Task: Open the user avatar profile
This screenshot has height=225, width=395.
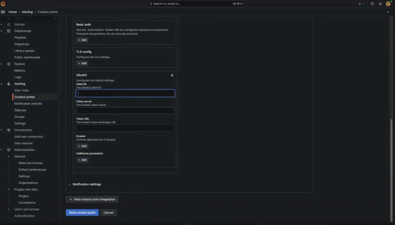Action: [388, 3]
